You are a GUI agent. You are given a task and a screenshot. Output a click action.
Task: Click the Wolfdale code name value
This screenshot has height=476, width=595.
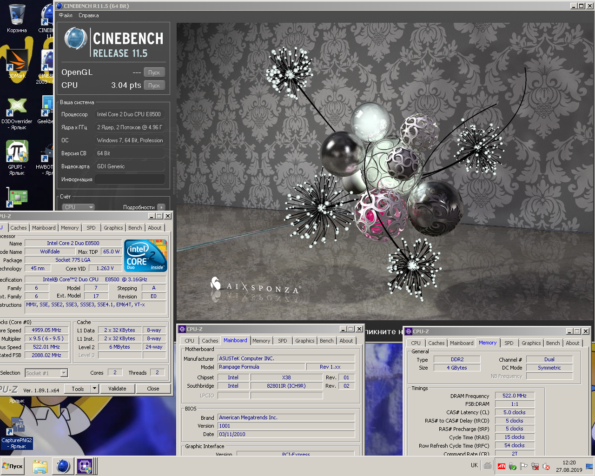[x=50, y=251]
